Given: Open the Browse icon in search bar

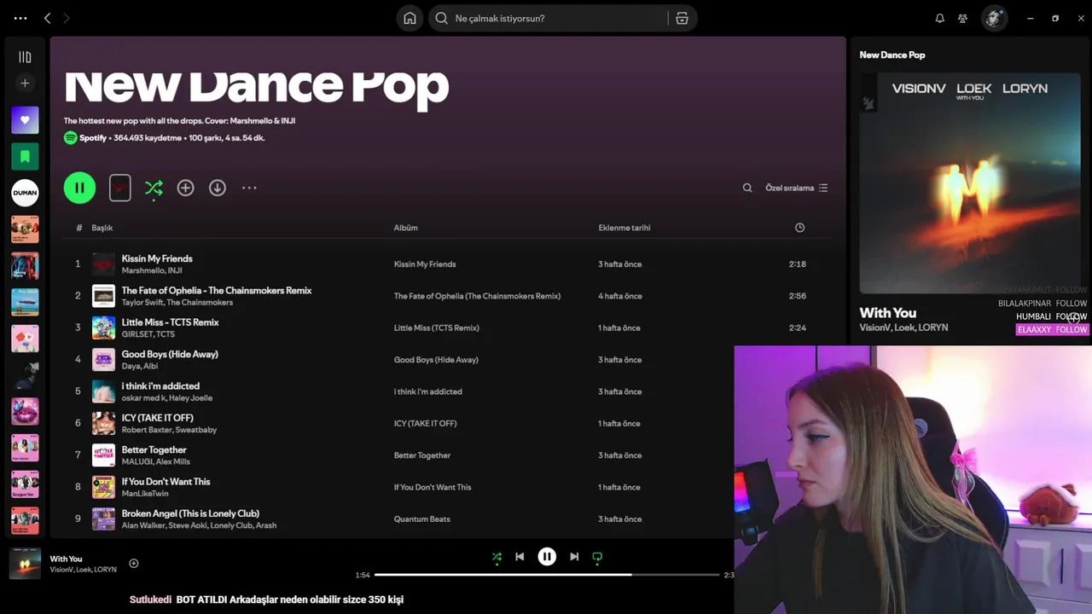Looking at the screenshot, I should (682, 18).
